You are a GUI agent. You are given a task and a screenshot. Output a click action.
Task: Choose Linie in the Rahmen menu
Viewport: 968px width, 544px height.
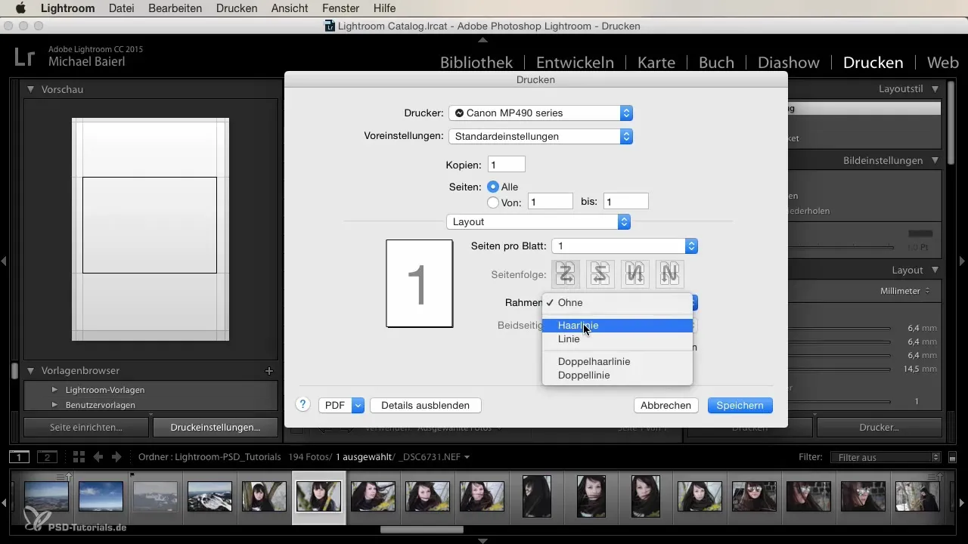[x=617, y=339]
